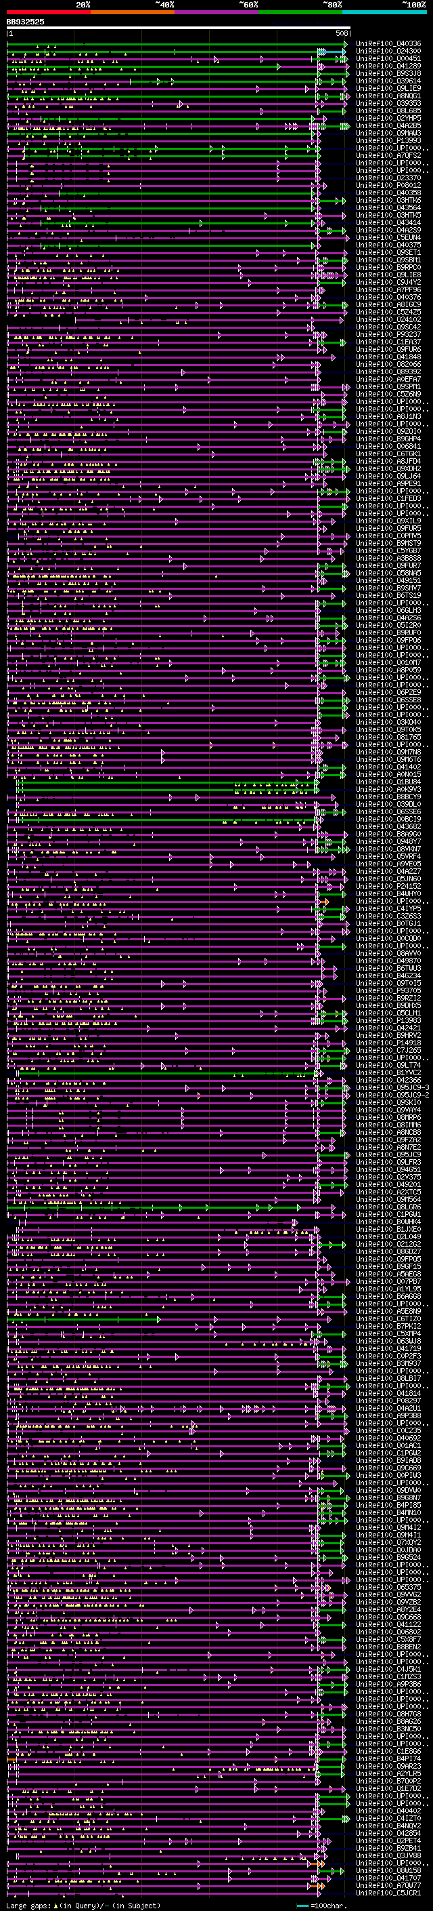Click the white query length scale bar
Screen dimensions: 433x1911
(x=179, y=27)
